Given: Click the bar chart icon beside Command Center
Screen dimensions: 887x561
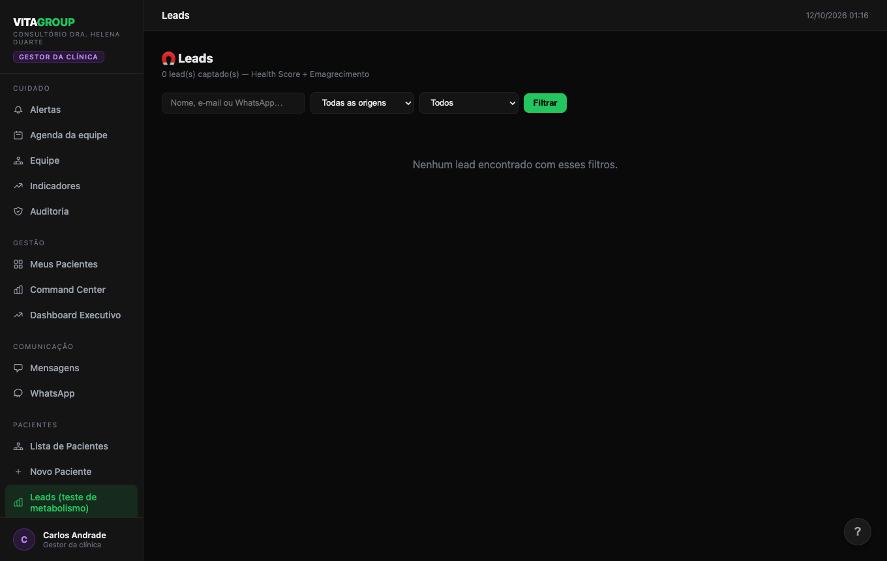Looking at the screenshot, I should click(x=18, y=290).
